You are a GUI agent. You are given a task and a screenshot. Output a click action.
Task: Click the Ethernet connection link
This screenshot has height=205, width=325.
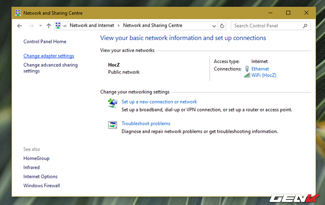tap(260, 69)
